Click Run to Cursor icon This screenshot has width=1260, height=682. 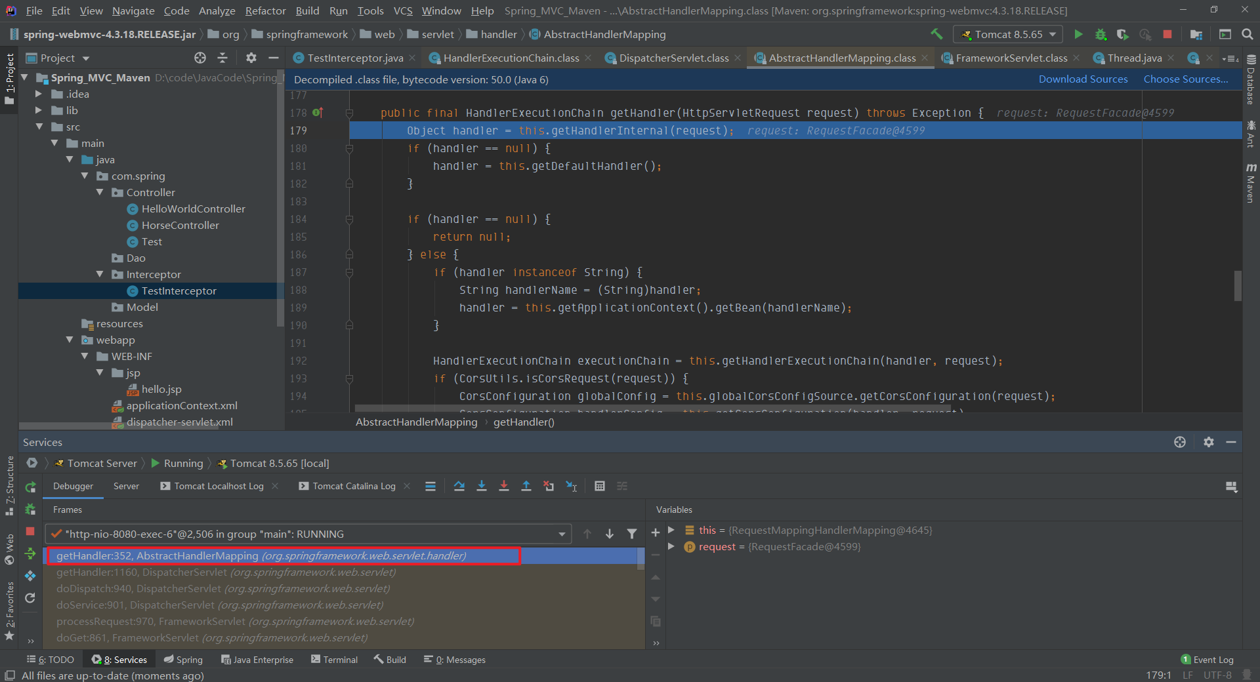click(571, 486)
